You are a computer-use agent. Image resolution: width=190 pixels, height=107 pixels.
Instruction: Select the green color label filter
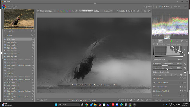pyautogui.click(x=64, y=11)
